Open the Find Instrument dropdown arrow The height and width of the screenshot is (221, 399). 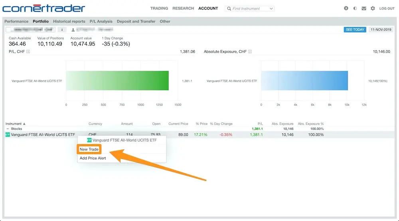pyautogui.click(x=271, y=9)
